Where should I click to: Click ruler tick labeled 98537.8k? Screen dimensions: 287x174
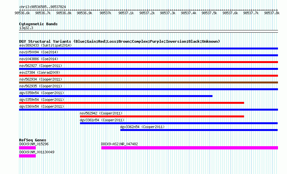(272, 13)
